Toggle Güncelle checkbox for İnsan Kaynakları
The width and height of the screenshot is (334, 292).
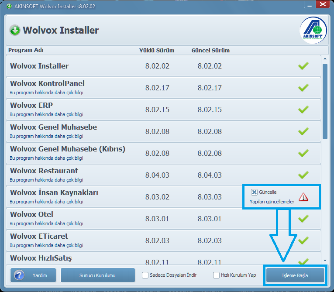pyautogui.click(x=254, y=192)
